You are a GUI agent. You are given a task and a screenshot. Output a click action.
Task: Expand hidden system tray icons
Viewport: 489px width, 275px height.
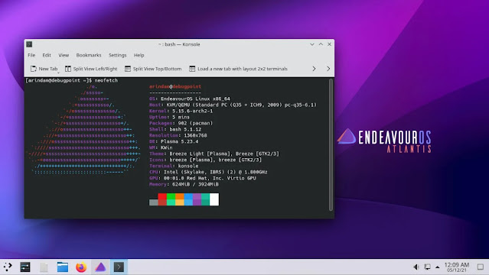(x=438, y=267)
